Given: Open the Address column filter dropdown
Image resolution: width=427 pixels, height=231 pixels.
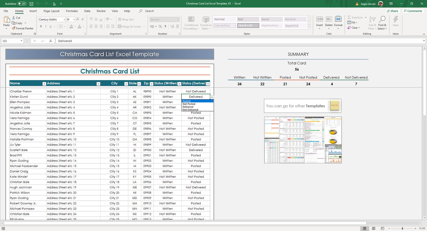Looking at the screenshot, I should [x=98, y=84].
